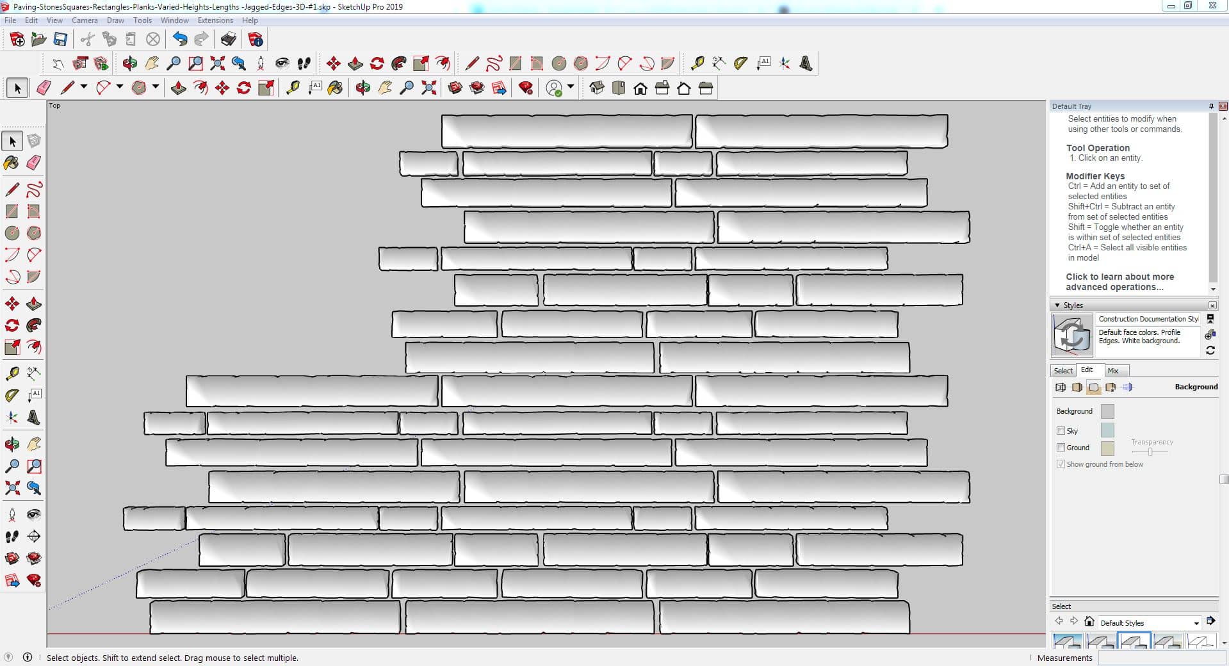The width and height of the screenshot is (1229, 666).
Task: Open the Background Settings style icon
Action: 1094,387
